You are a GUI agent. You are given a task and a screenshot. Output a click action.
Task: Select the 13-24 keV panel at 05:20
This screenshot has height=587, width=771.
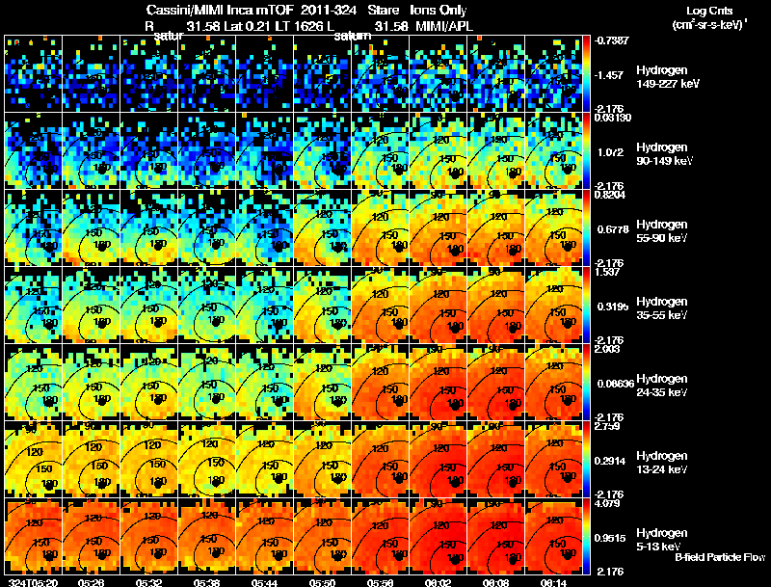coord(34,459)
